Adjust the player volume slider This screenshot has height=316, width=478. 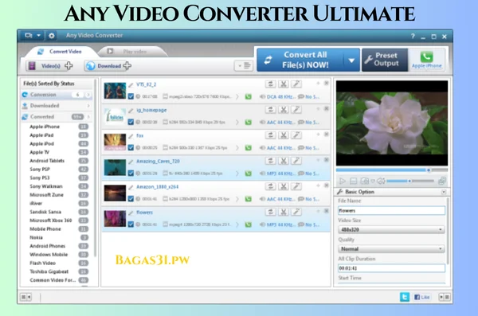point(410,181)
